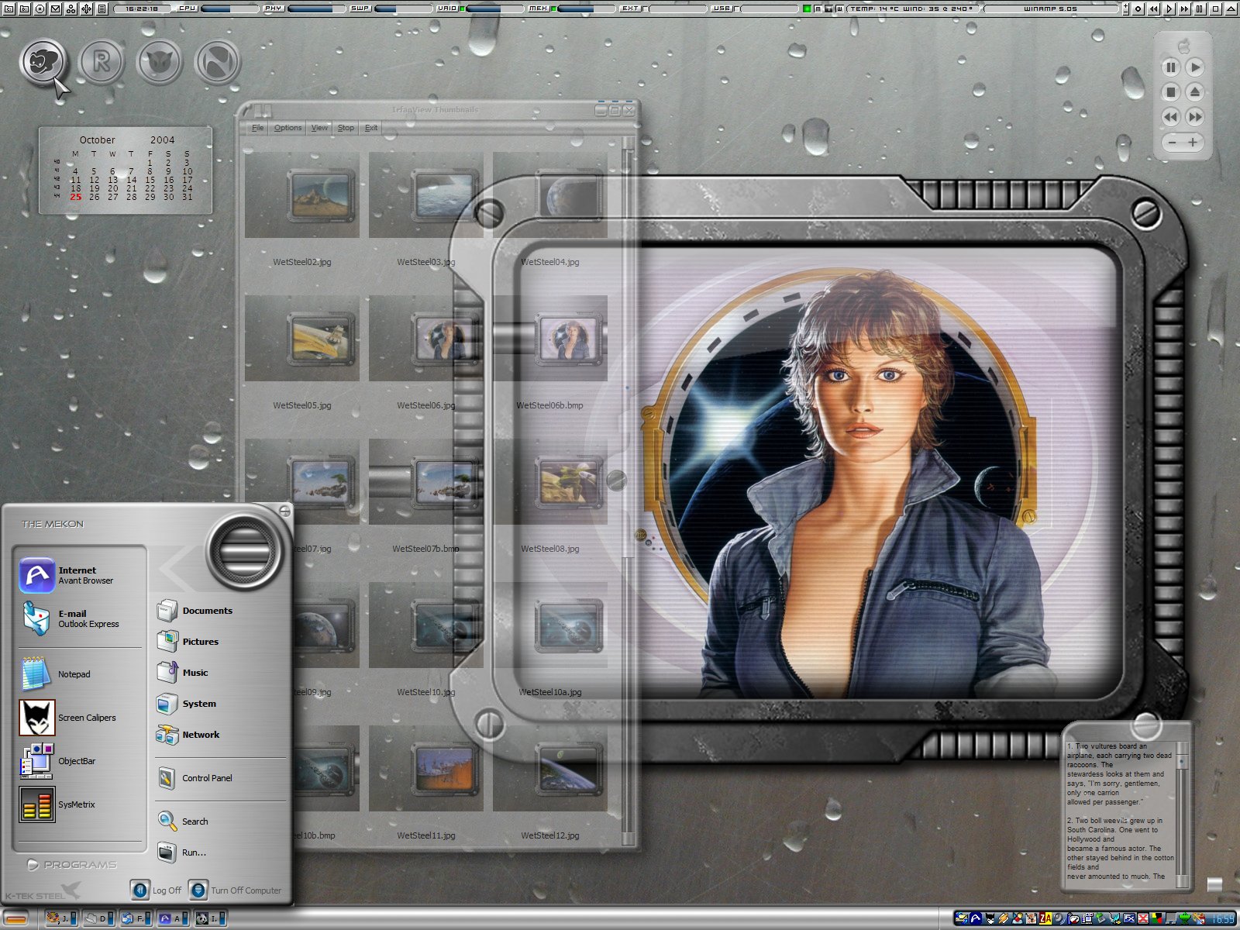The image size is (1240, 930).
Task: Open Notepad from start menu
Action: tap(80, 674)
